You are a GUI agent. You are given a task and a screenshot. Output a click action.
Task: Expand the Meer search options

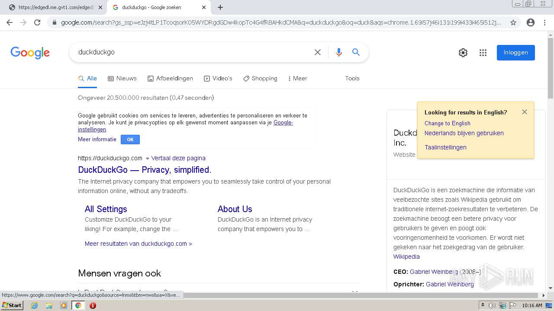297,79
